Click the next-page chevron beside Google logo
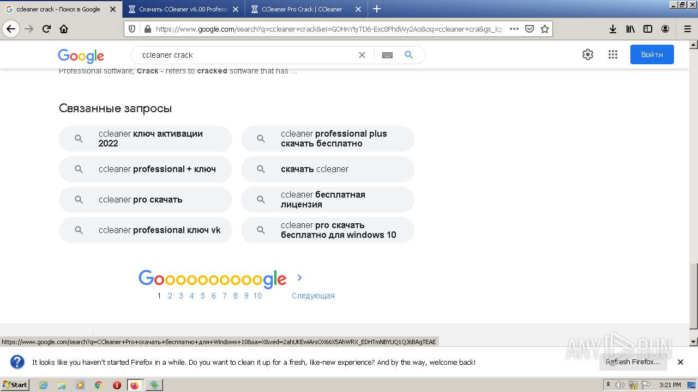The height and width of the screenshot is (392, 698). (299, 278)
